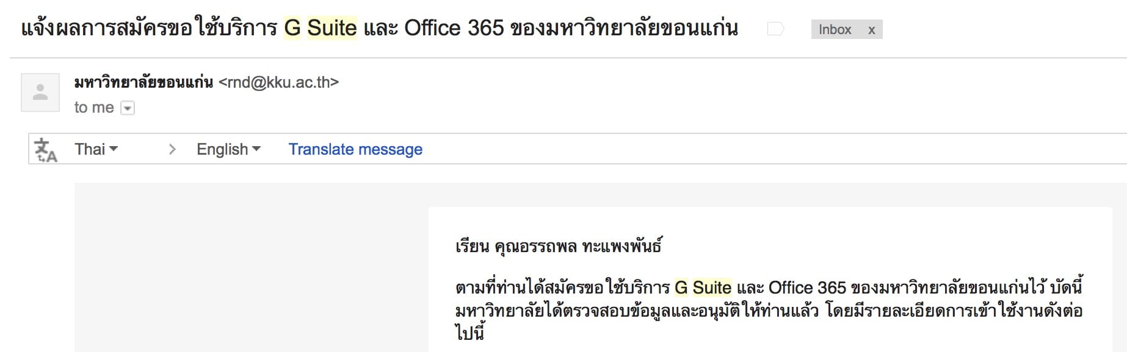1127x352 pixels.
Task: Click sender name มหาวิทยาลัยขอนแก่น
Action: [143, 82]
